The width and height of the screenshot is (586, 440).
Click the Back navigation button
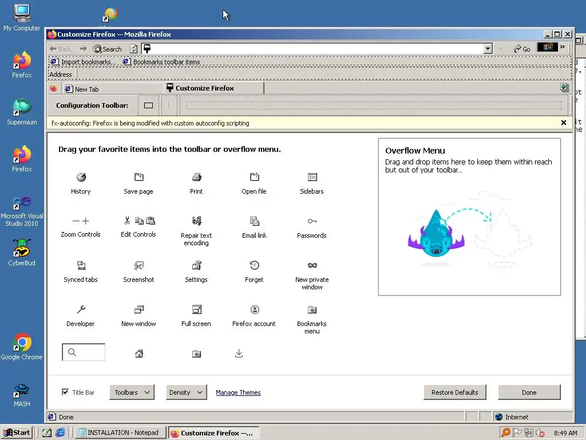click(x=61, y=49)
